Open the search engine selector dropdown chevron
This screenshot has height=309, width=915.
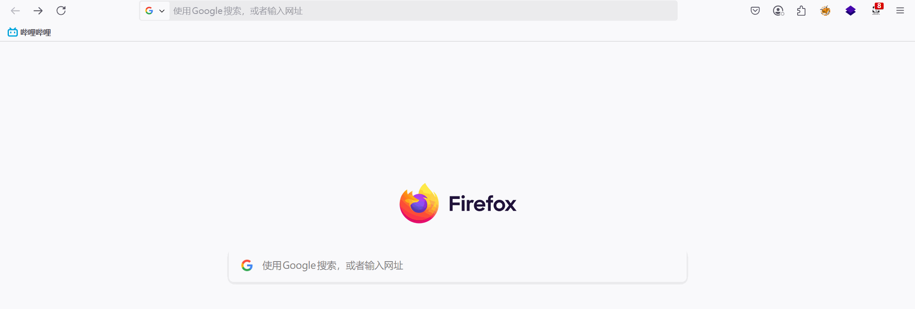click(x=162, y=11)
